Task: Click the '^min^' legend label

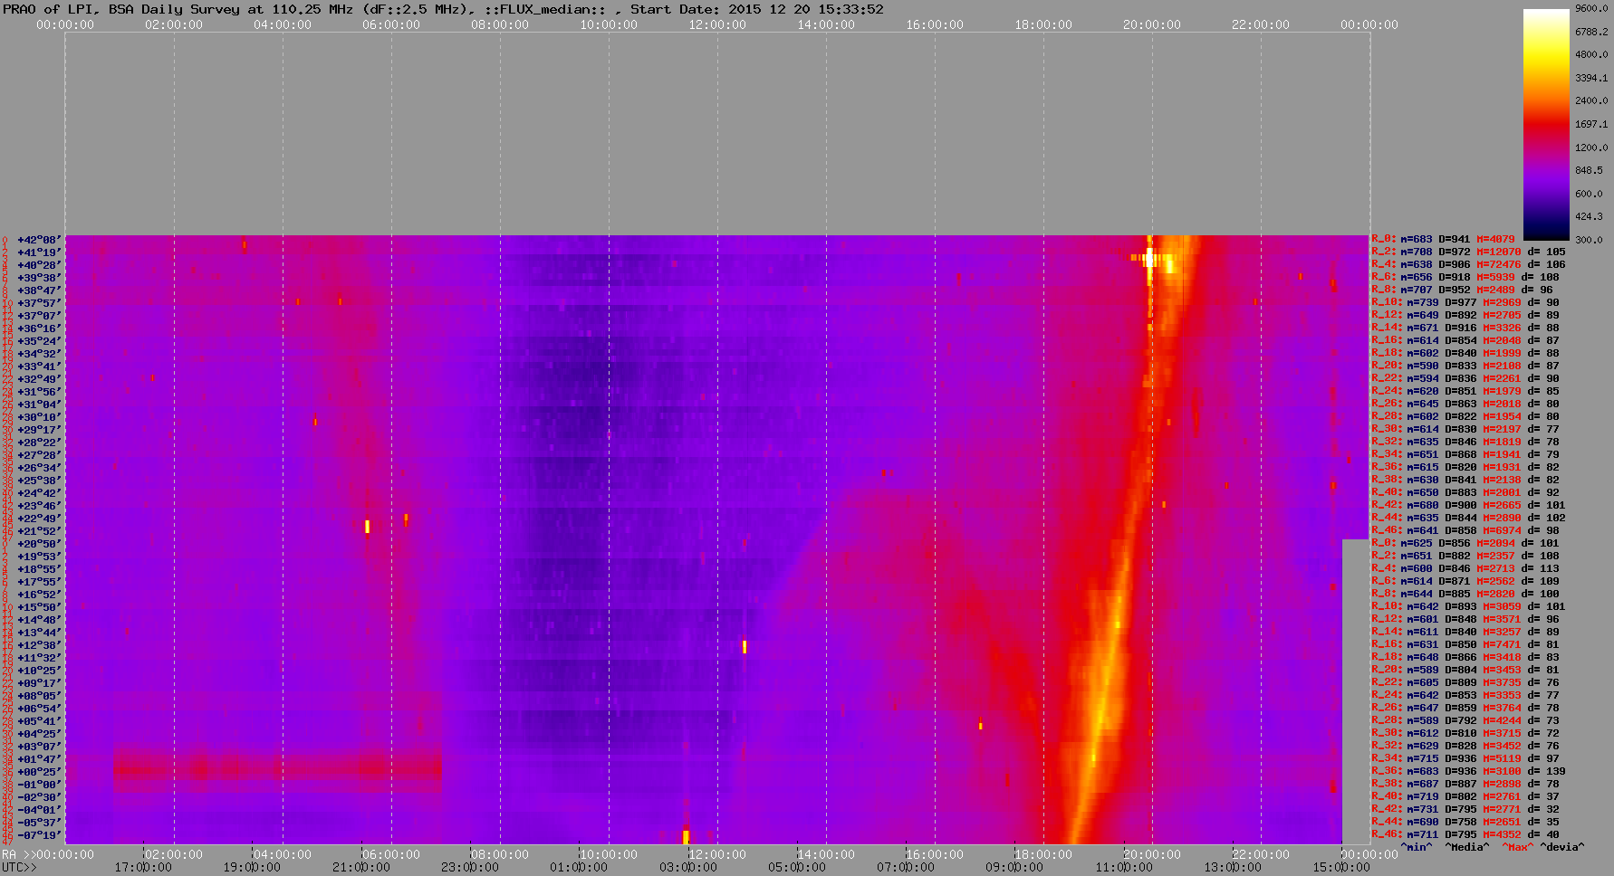Action: click(x=1417, y=847)
